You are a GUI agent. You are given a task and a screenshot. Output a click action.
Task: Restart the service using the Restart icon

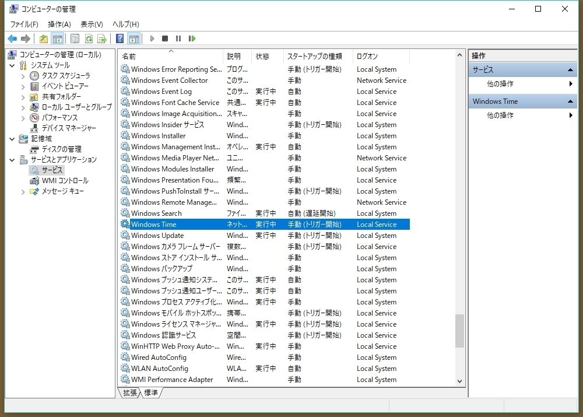click(x=192, y=39)
